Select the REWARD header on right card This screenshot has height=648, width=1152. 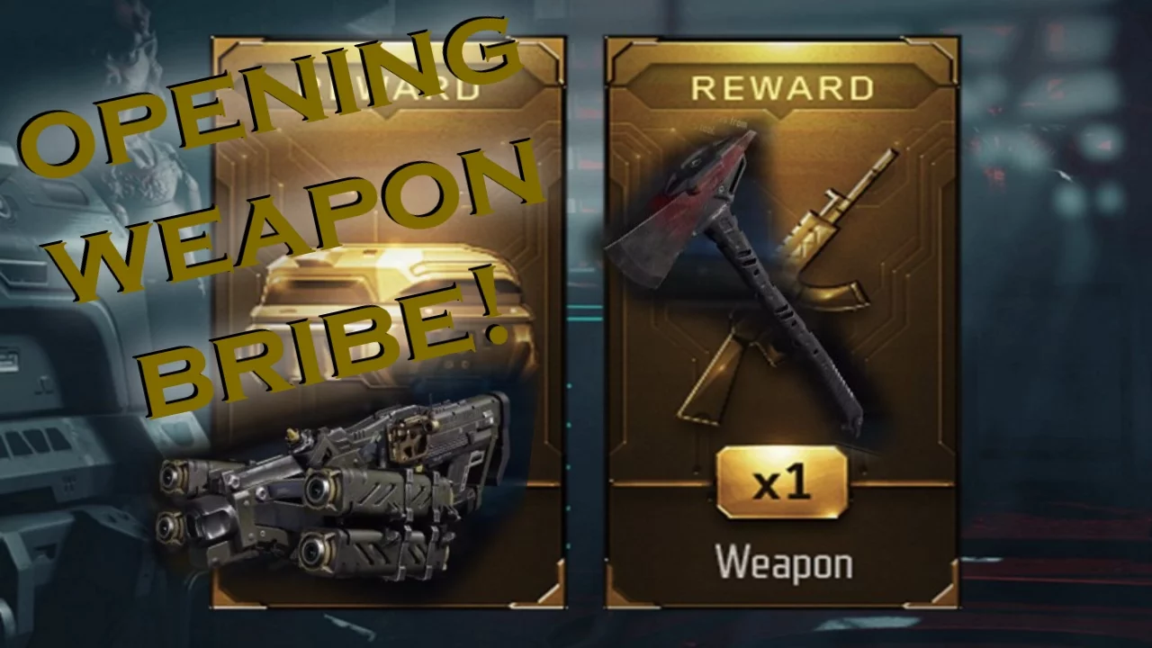coord(782,88)
